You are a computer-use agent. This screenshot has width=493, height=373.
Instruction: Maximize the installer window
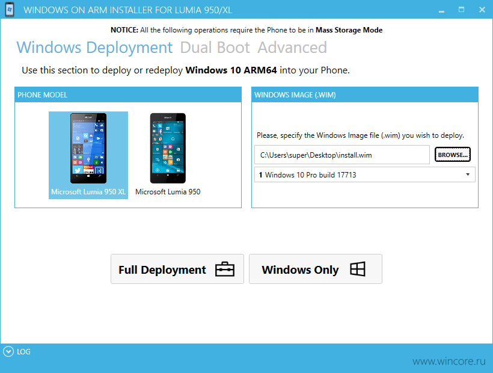pos(461,10)
